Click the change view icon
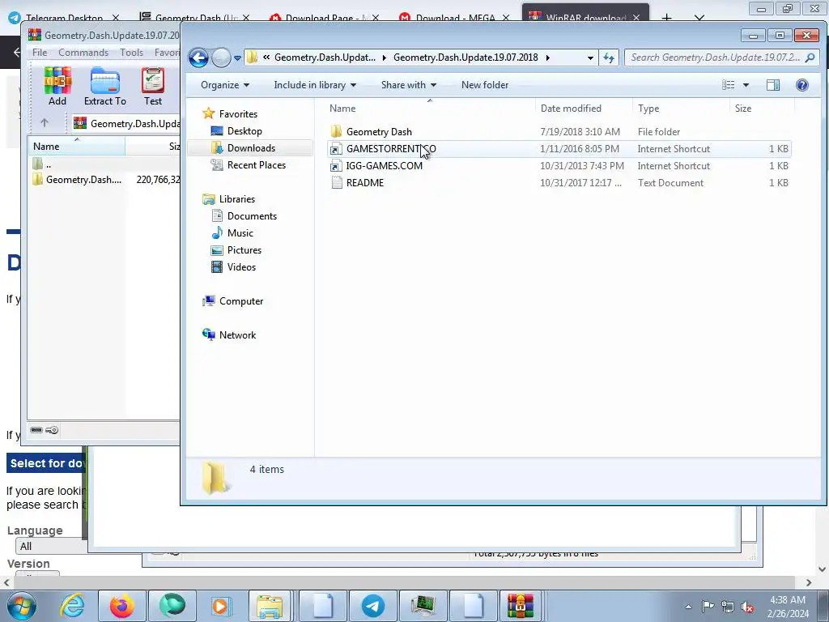Image resolution: width=829 pixels, height=622 pixels. [x=729, y=85]
